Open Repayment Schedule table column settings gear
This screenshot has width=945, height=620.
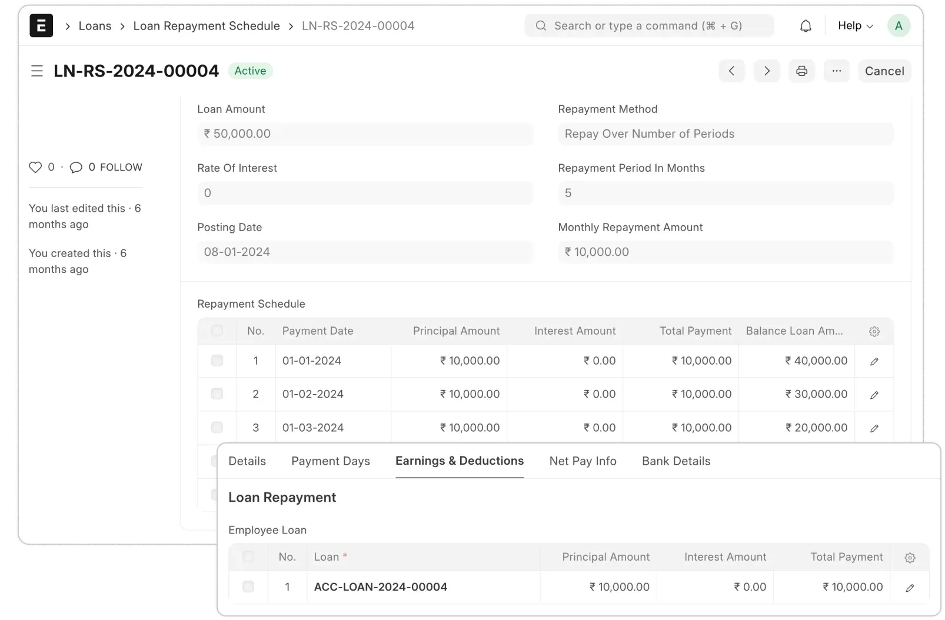click(874, 331)
